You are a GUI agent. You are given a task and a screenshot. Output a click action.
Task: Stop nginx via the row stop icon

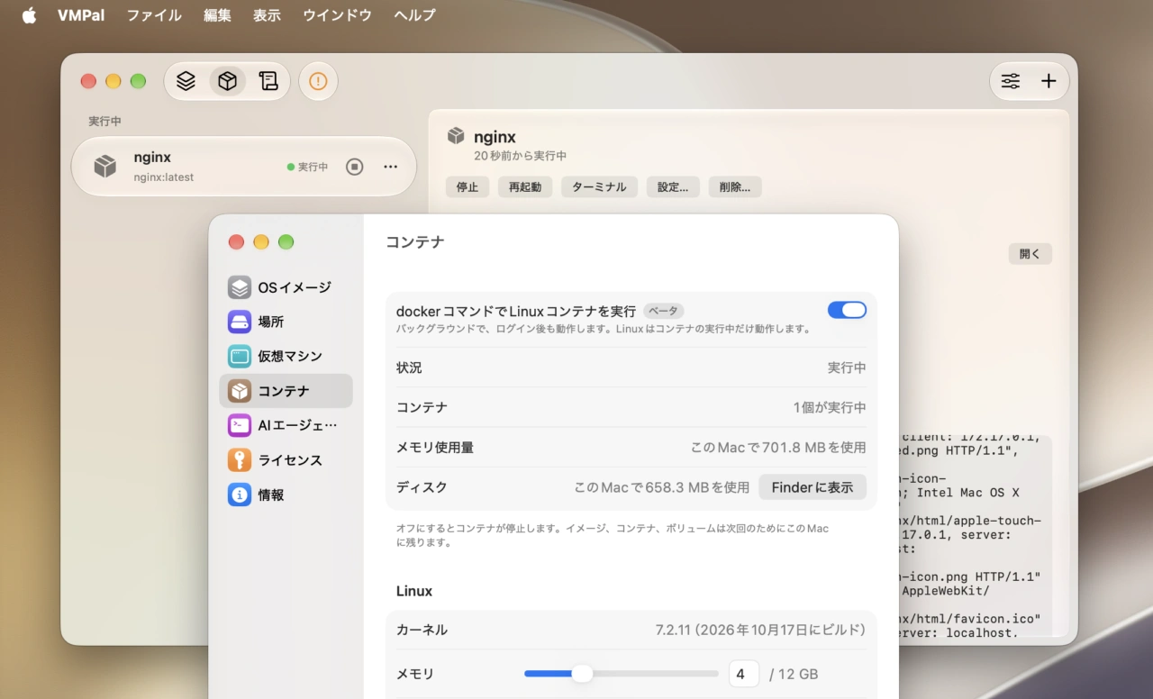click(x=355, y=167)
